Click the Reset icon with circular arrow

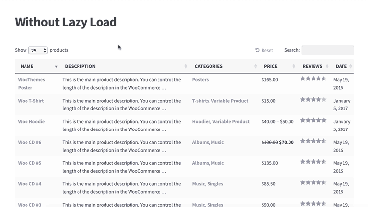(x=257, y=50)
